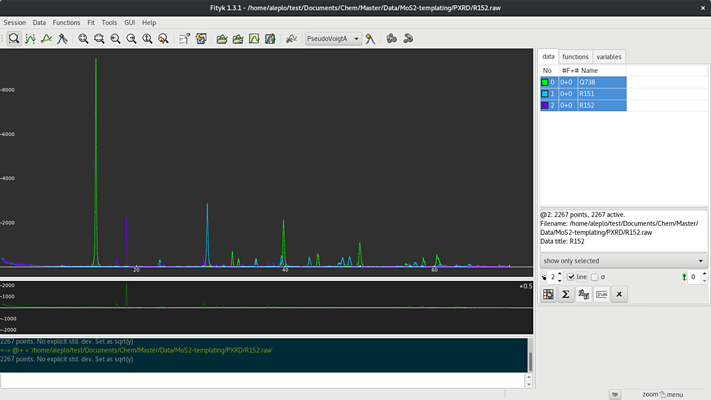Activate add-peak mode tool

[x=62, y=39]
